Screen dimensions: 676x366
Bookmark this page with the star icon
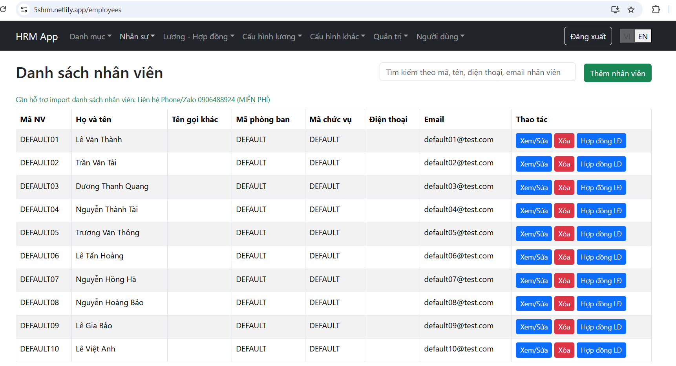[x=631, y=9]
